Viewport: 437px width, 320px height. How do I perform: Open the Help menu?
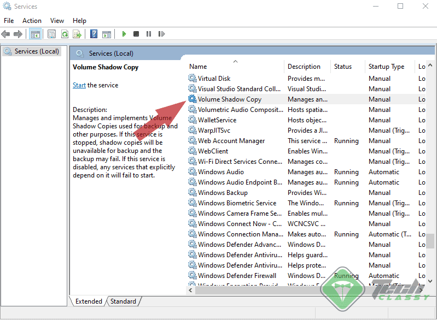click(x=79, y=21)
